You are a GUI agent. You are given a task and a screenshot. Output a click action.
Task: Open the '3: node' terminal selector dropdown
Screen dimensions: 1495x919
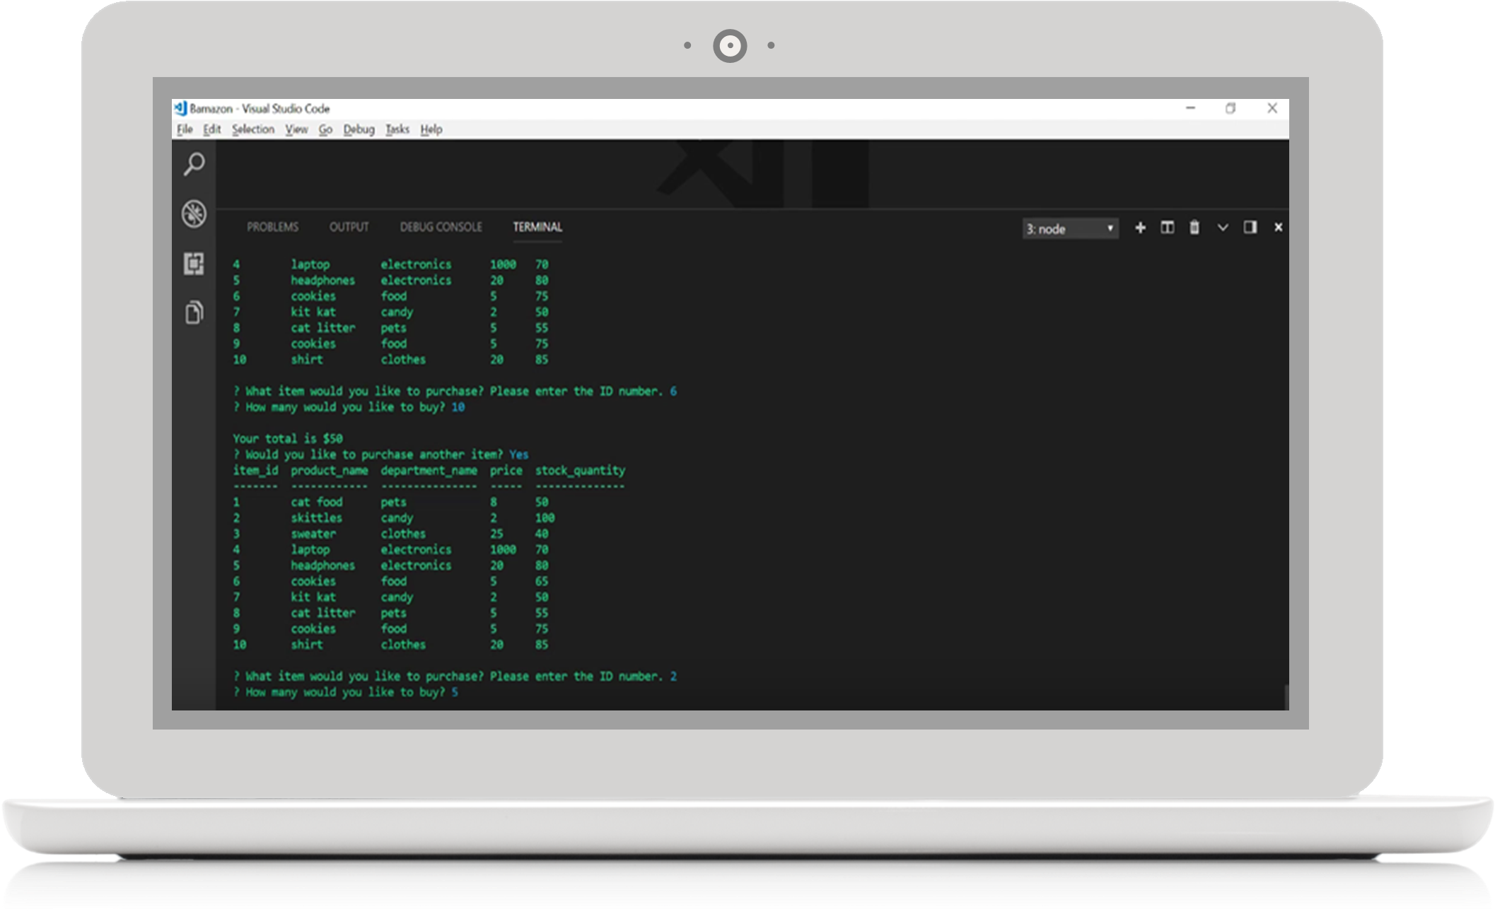pyautogui.click(x=1070, y=229)
